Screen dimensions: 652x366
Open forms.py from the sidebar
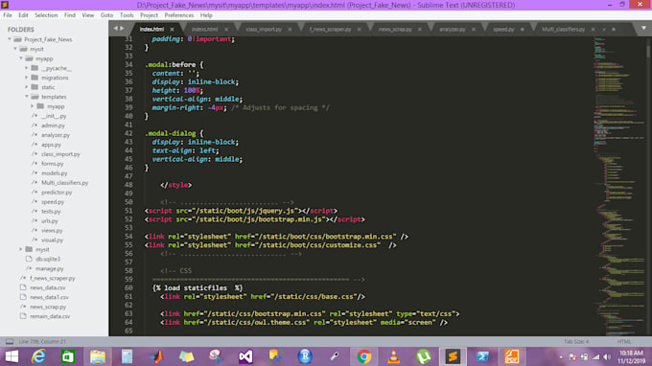pos(52,164)
